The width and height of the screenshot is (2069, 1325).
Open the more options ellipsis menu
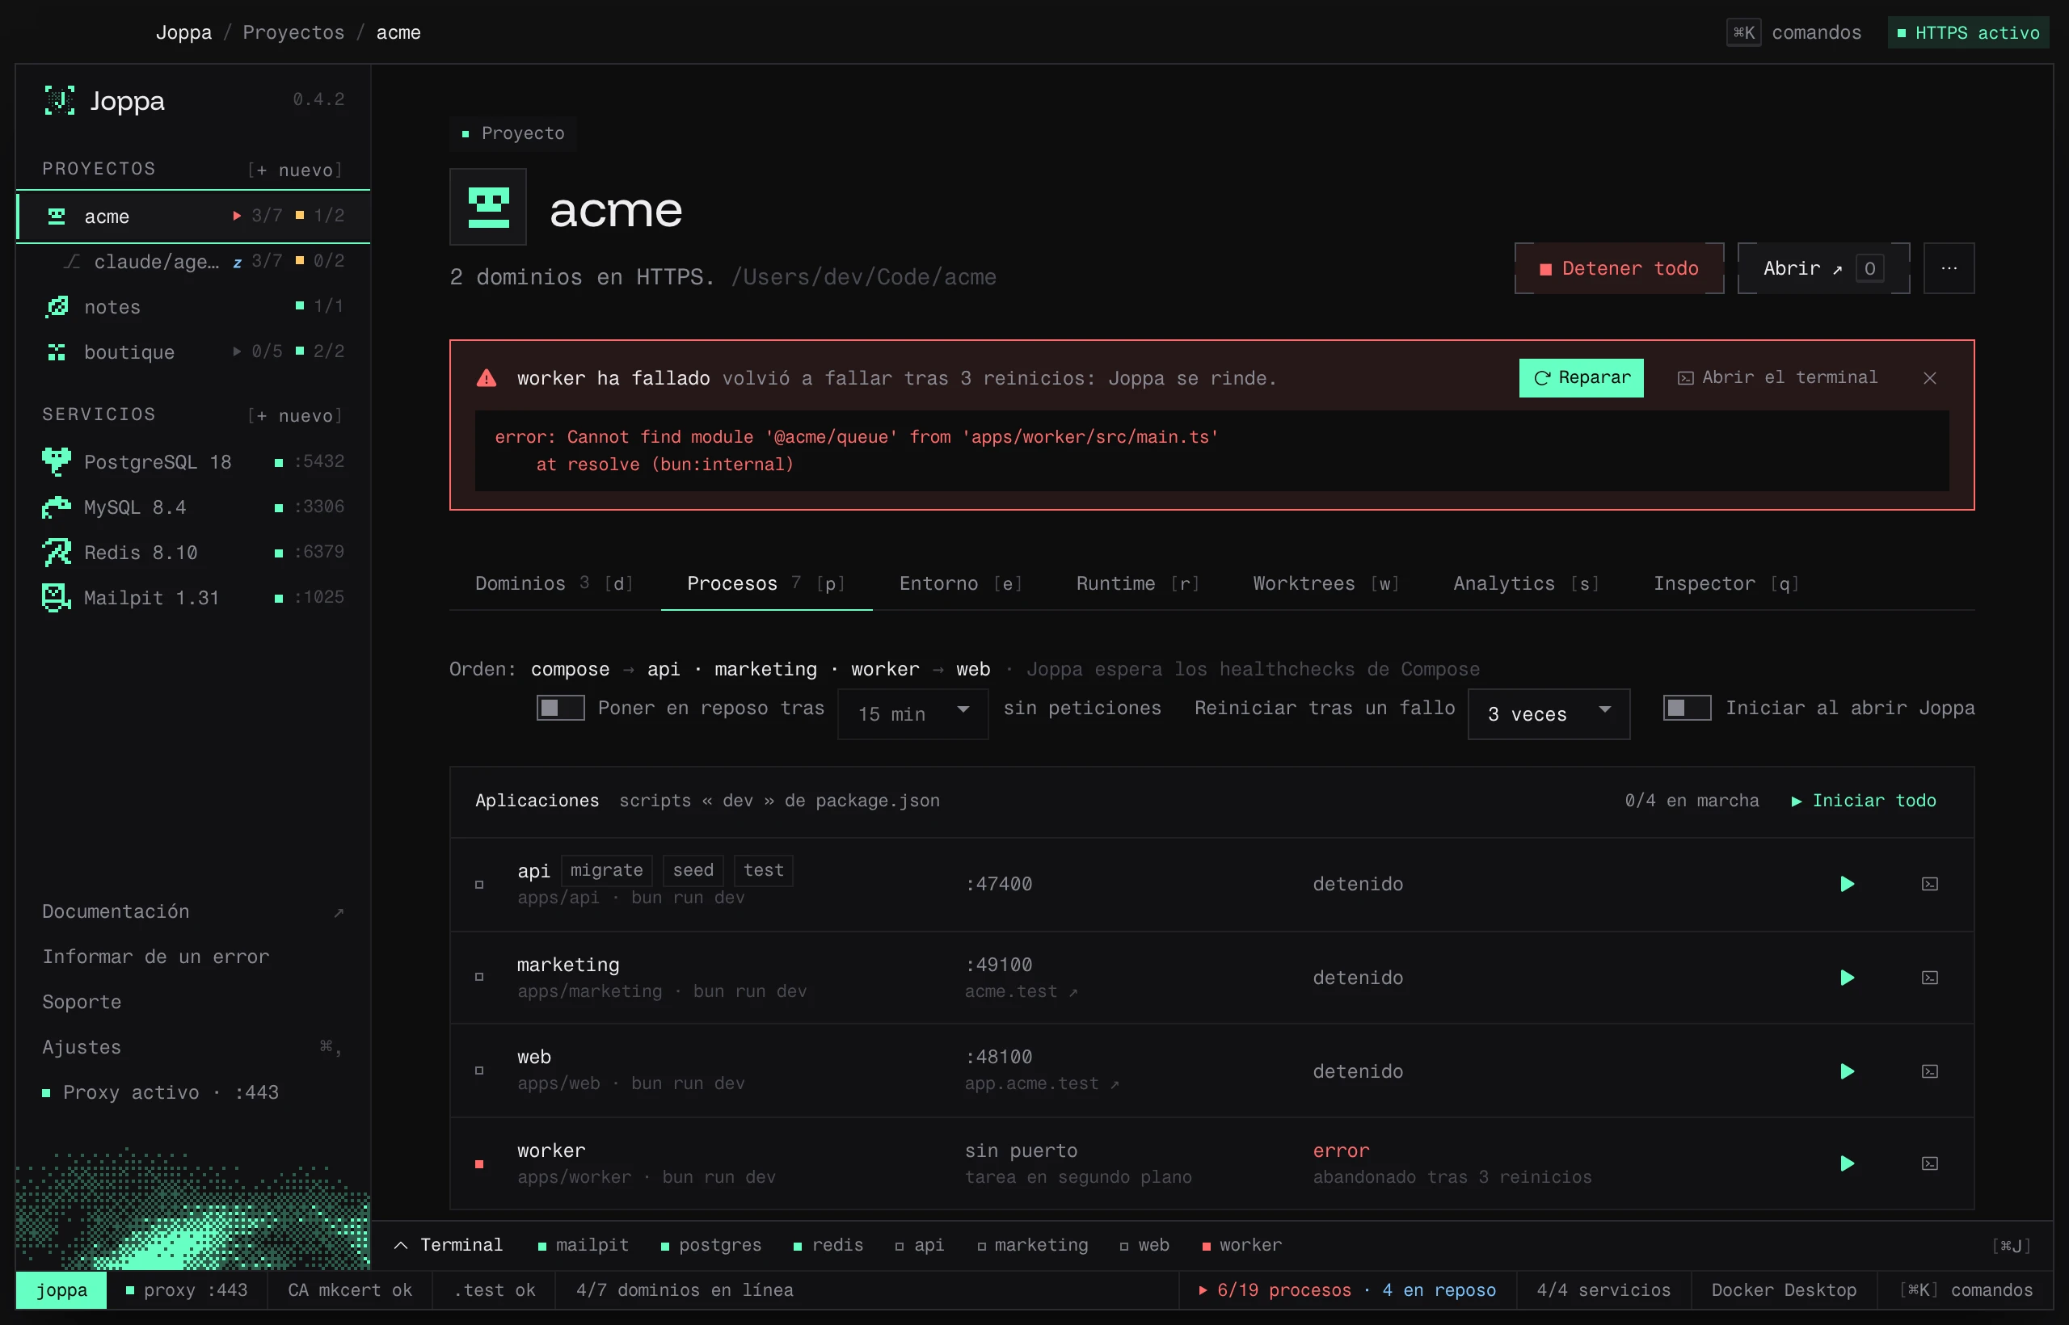pos(1949,268)
